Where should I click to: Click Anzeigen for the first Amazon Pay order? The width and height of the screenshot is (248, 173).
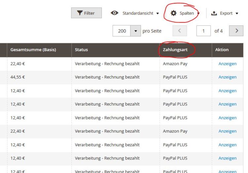[x=227, y=64]
